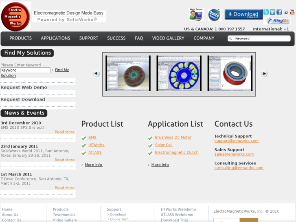Open the YouTube icon
The height and width of the screenshot is (222, 296).
(292, 12)
